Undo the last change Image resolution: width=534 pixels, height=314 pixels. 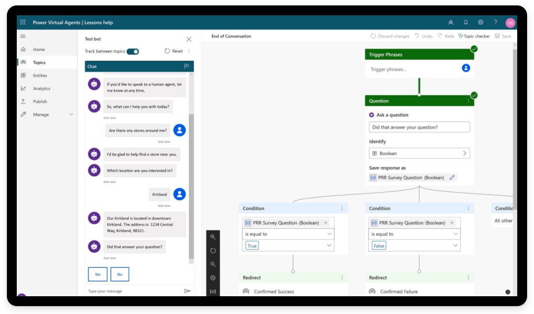point(423,36)
